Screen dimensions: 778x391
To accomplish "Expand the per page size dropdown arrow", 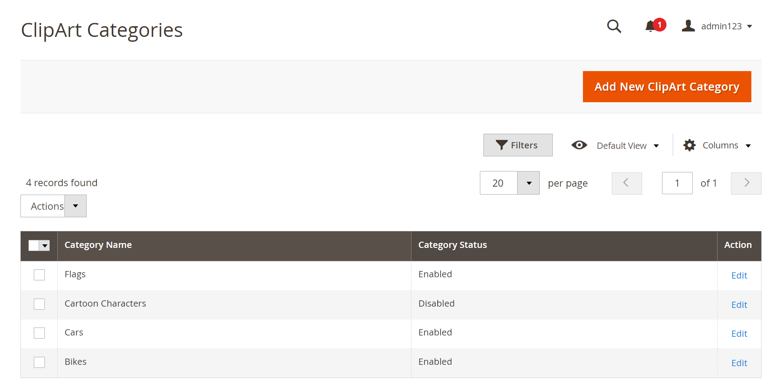I will [529, 183].
